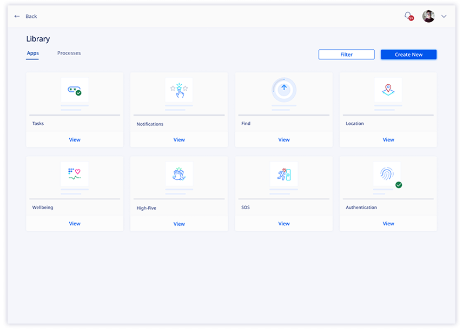Viewport: 463px width, 329px height.
Task: Switch to the Processes tab
Action: coord(69,53)
